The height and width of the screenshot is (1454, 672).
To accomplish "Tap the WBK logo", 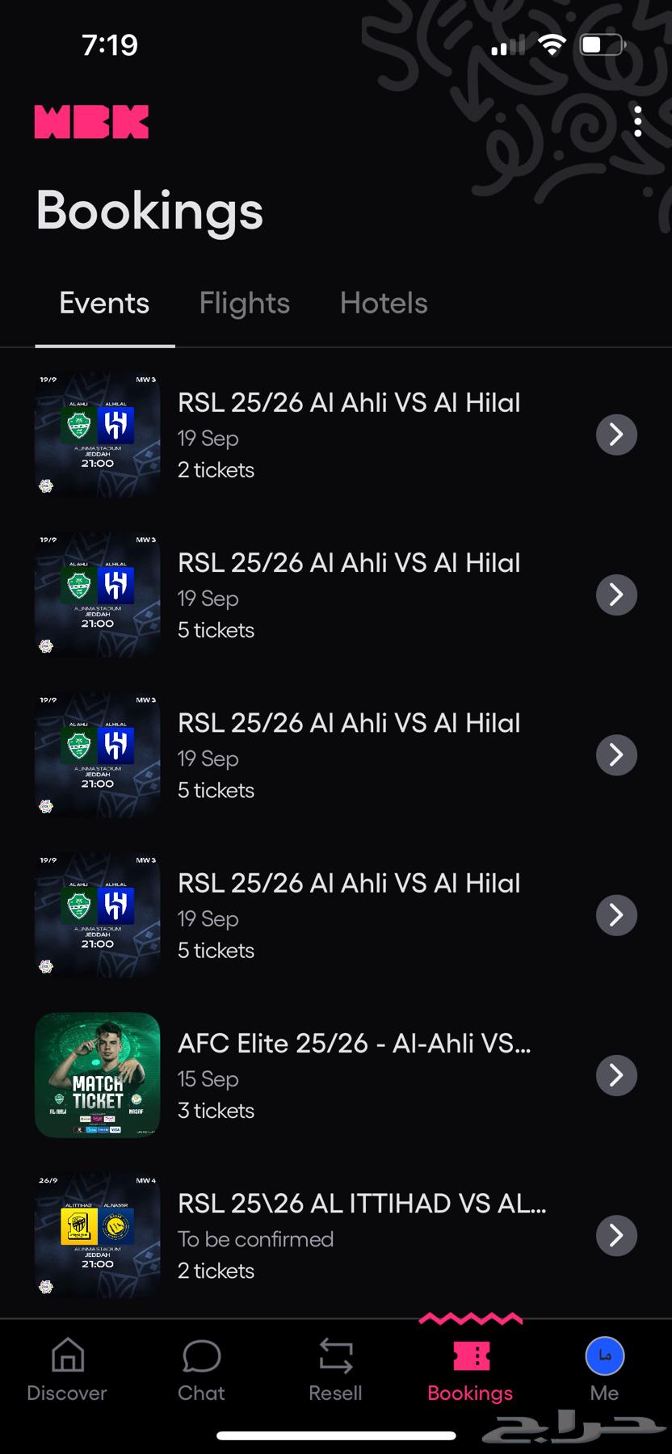I will coord(90,120).
